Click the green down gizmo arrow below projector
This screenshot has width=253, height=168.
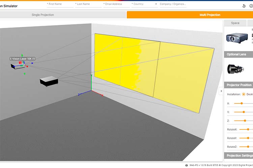[x=25, y=74]
